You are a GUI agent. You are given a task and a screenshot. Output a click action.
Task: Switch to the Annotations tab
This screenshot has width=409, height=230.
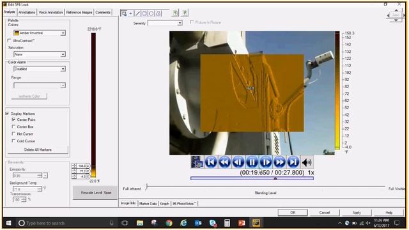(27, 12)
